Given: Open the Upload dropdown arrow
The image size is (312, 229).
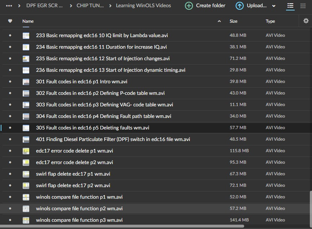Looking at the screenshot, I should [274, 6].
